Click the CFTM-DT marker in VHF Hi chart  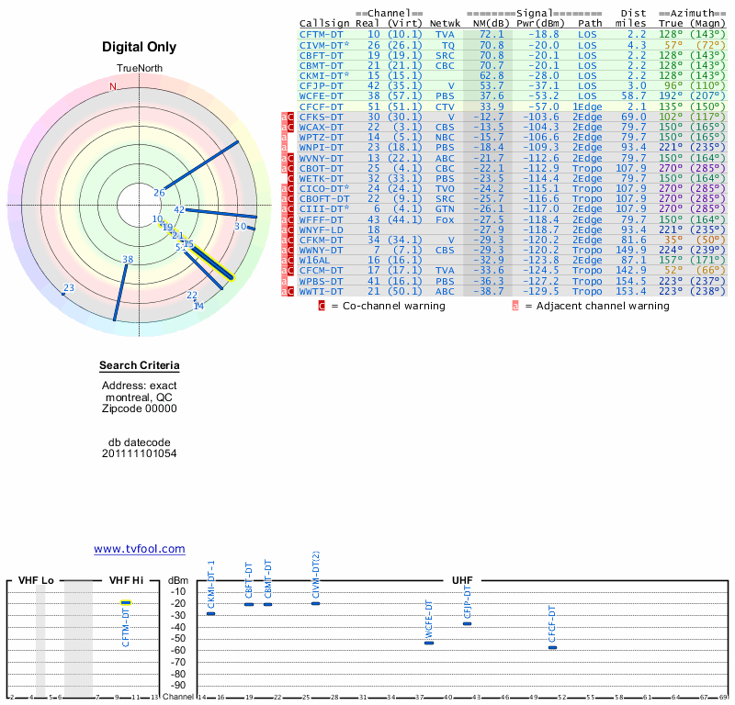coord(126,603)
